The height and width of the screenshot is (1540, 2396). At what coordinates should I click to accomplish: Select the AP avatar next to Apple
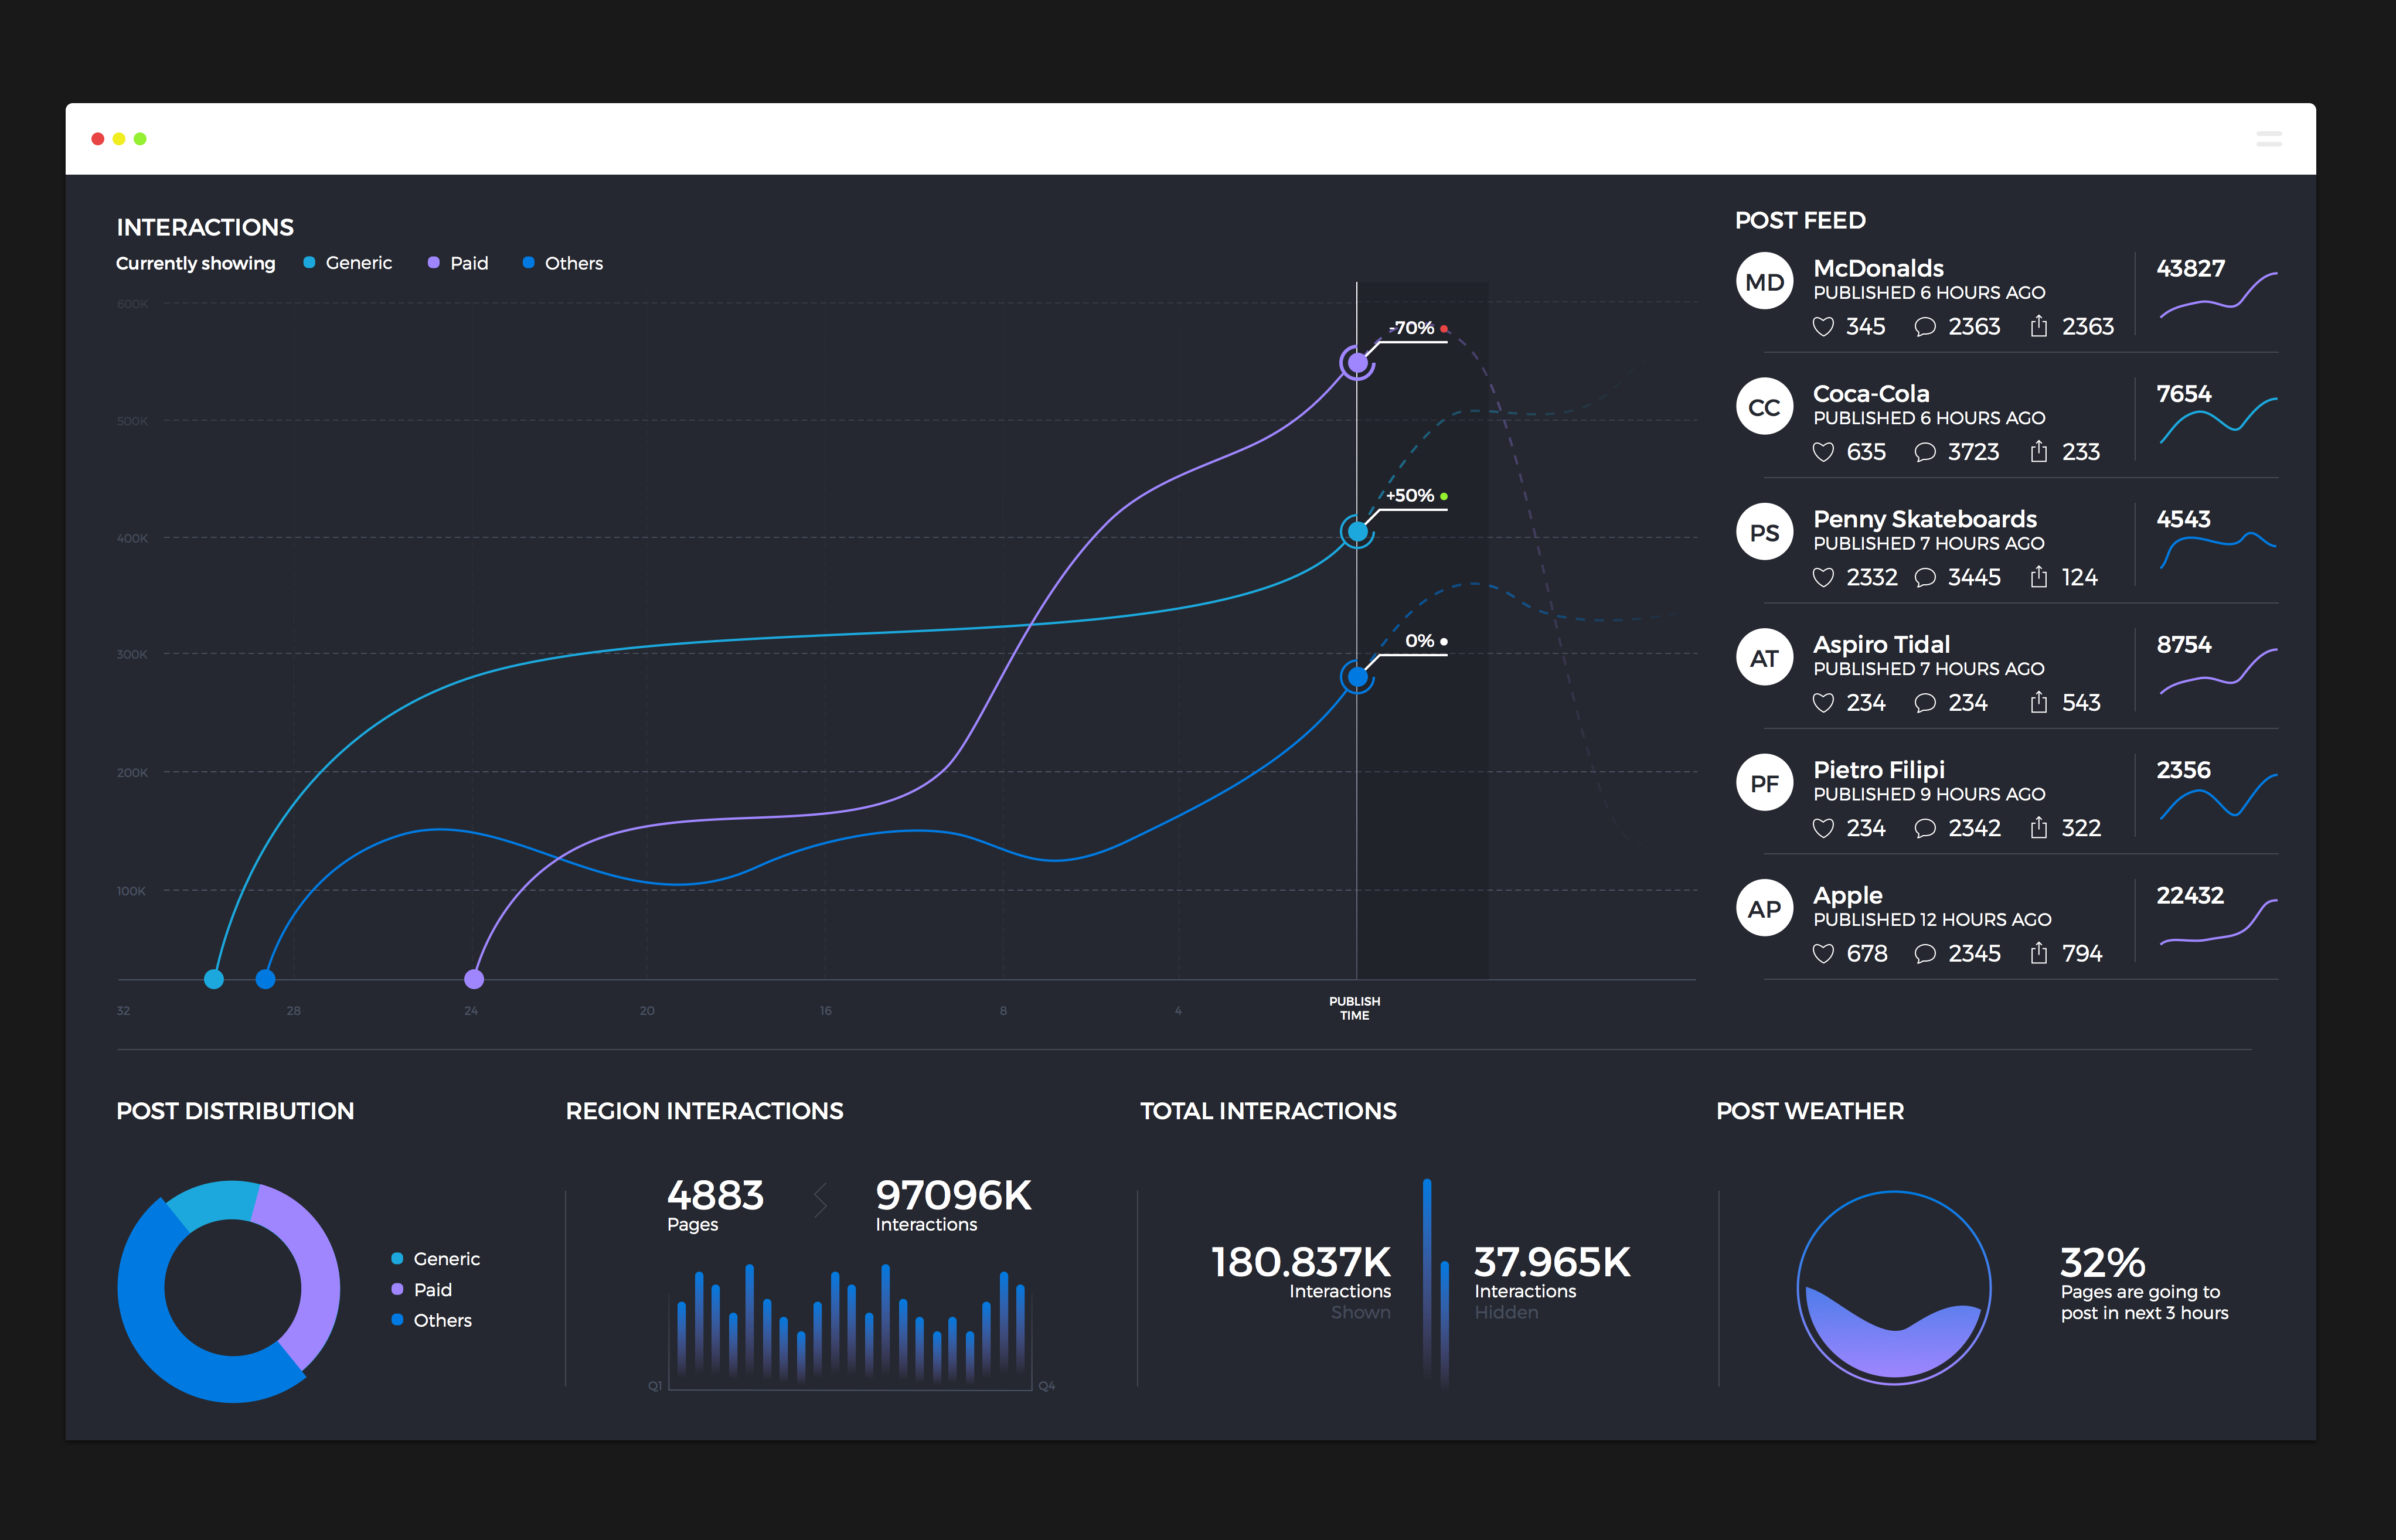[x=1764, y=907]
